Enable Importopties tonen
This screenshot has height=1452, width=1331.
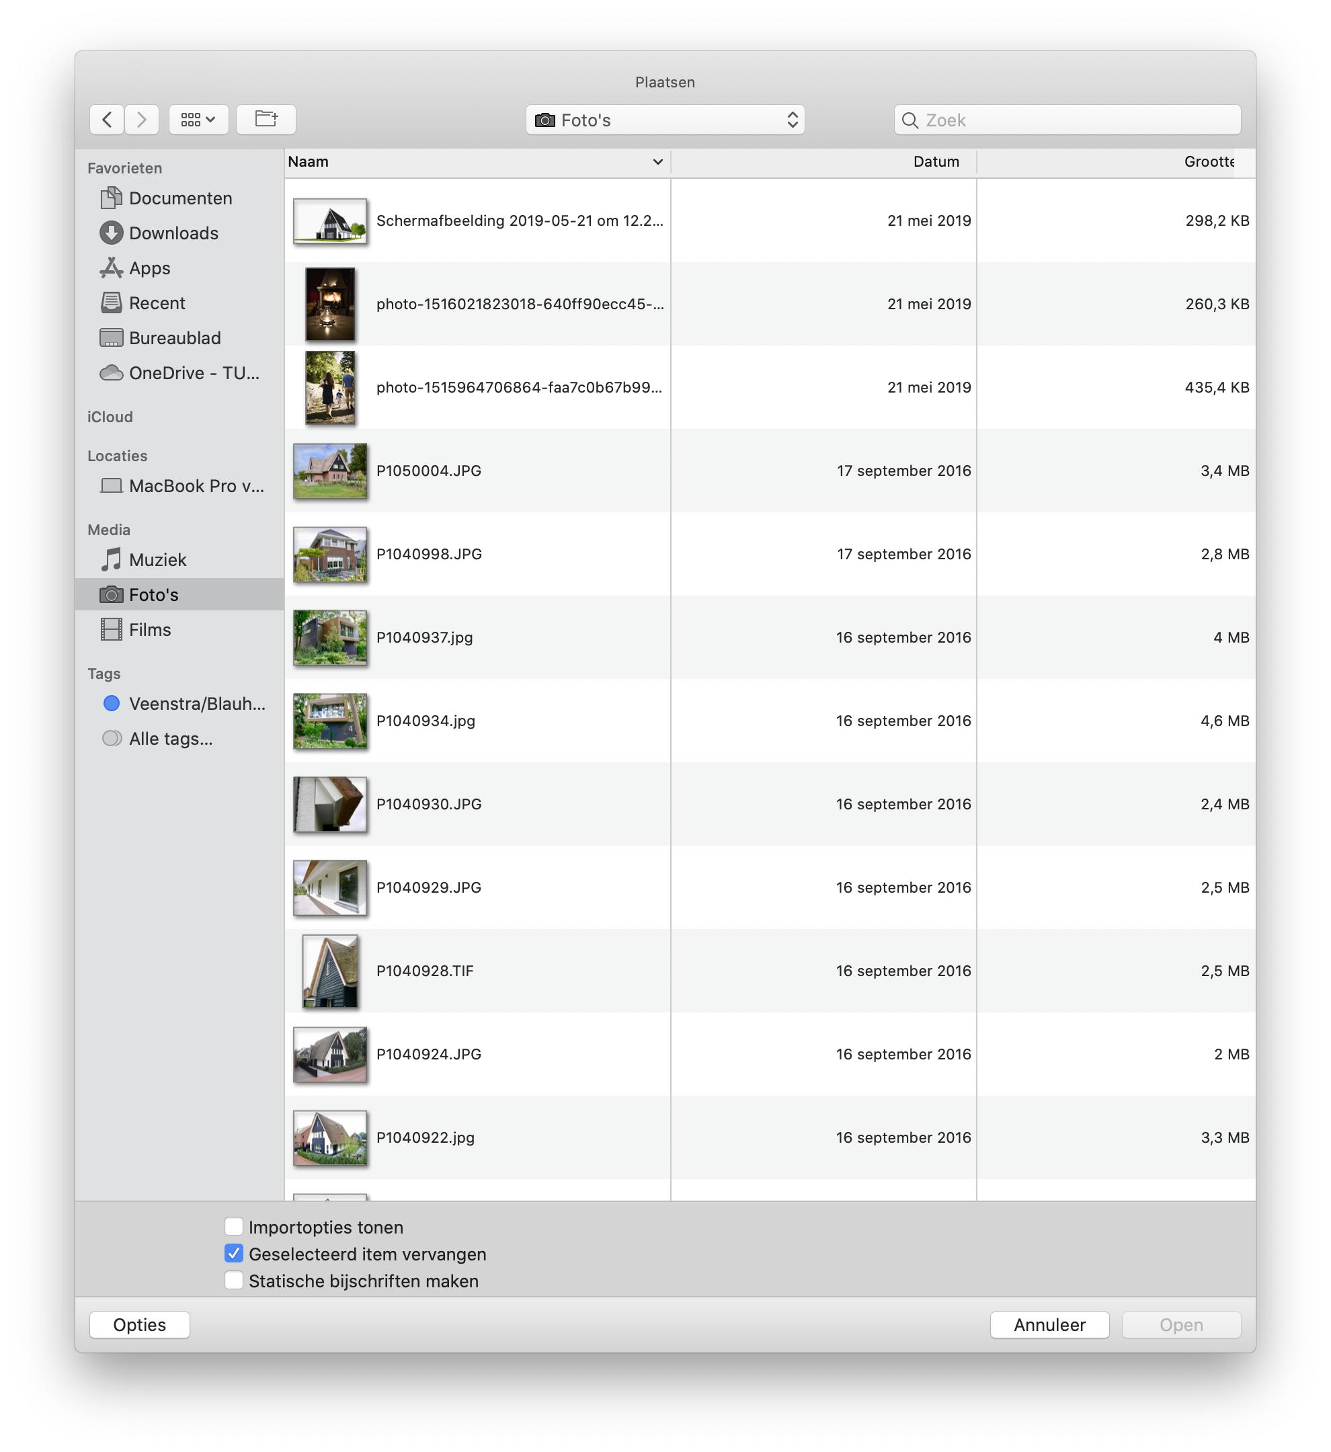[233, 1227]
